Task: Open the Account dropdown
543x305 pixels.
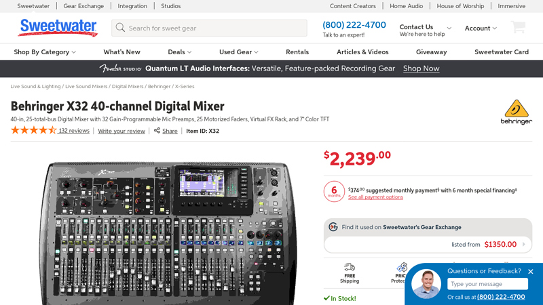Action: pyautogui.click(x=481, y=28)
